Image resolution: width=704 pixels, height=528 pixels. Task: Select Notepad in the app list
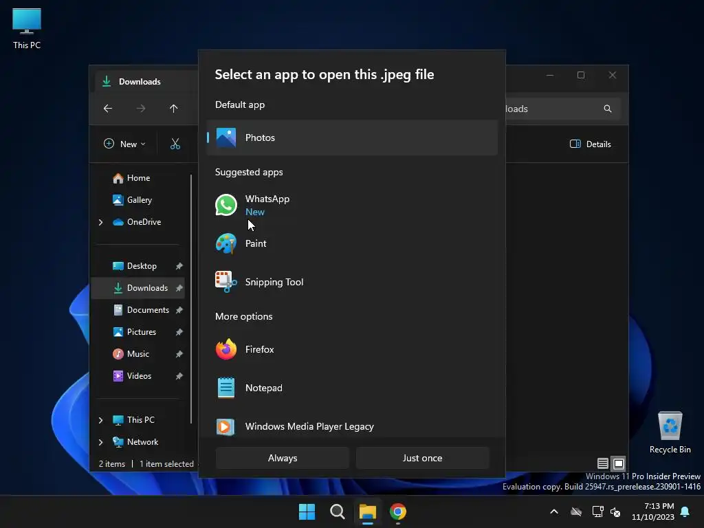[352, 388]
